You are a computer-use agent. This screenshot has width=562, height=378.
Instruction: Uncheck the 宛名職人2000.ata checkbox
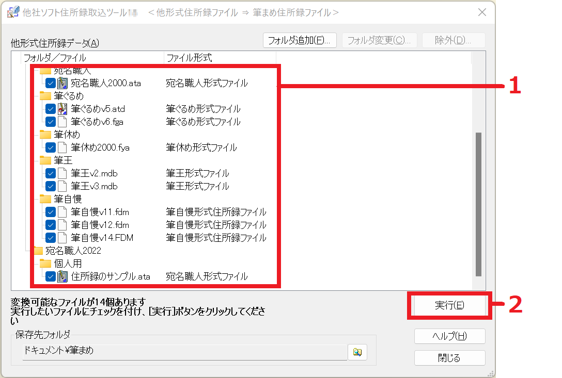click(51, 84)
